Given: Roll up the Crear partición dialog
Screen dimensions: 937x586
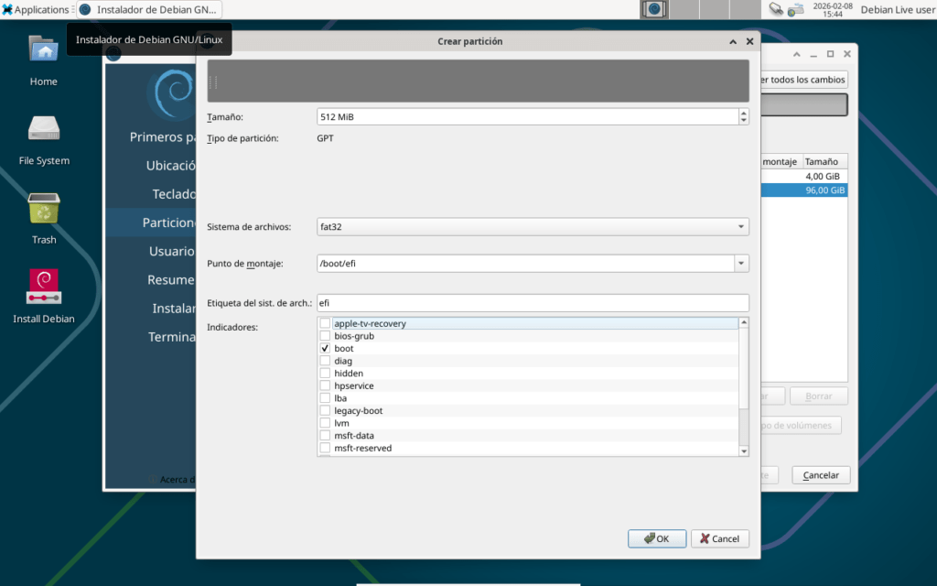Looking at the screenshot, I should (x=733, y=41).
